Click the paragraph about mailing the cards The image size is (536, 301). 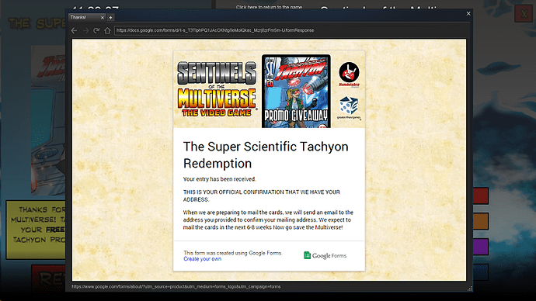click(268, 220)
